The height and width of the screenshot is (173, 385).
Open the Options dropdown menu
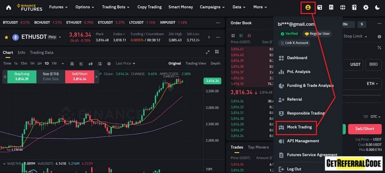click(85, 7)
